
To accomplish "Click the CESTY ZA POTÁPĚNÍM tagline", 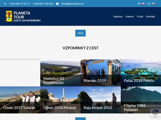I will (27, 21).
